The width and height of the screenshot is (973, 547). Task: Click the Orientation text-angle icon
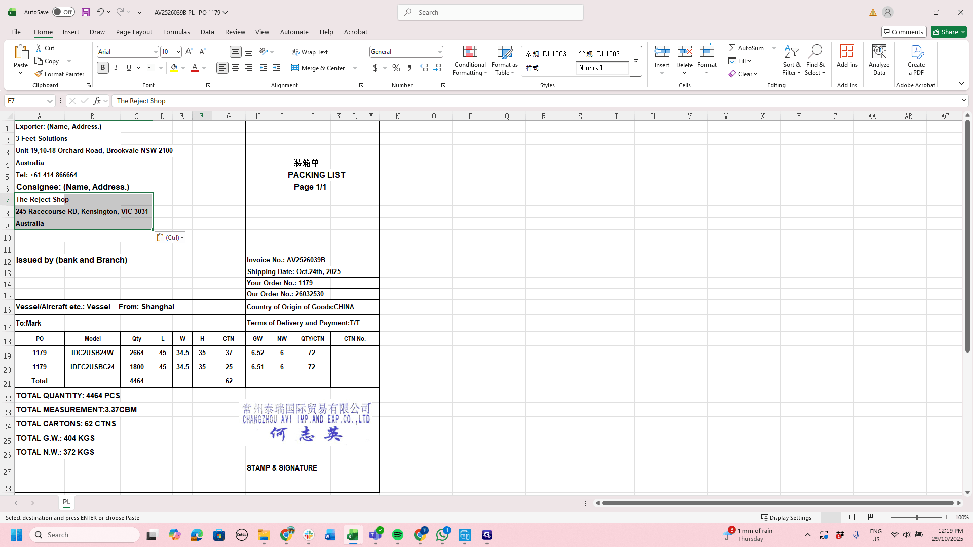(264, 52)
